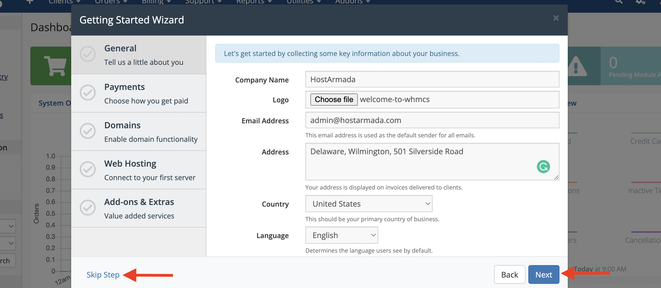Expand the Orders menu in navigation bar

click(111, 2)
